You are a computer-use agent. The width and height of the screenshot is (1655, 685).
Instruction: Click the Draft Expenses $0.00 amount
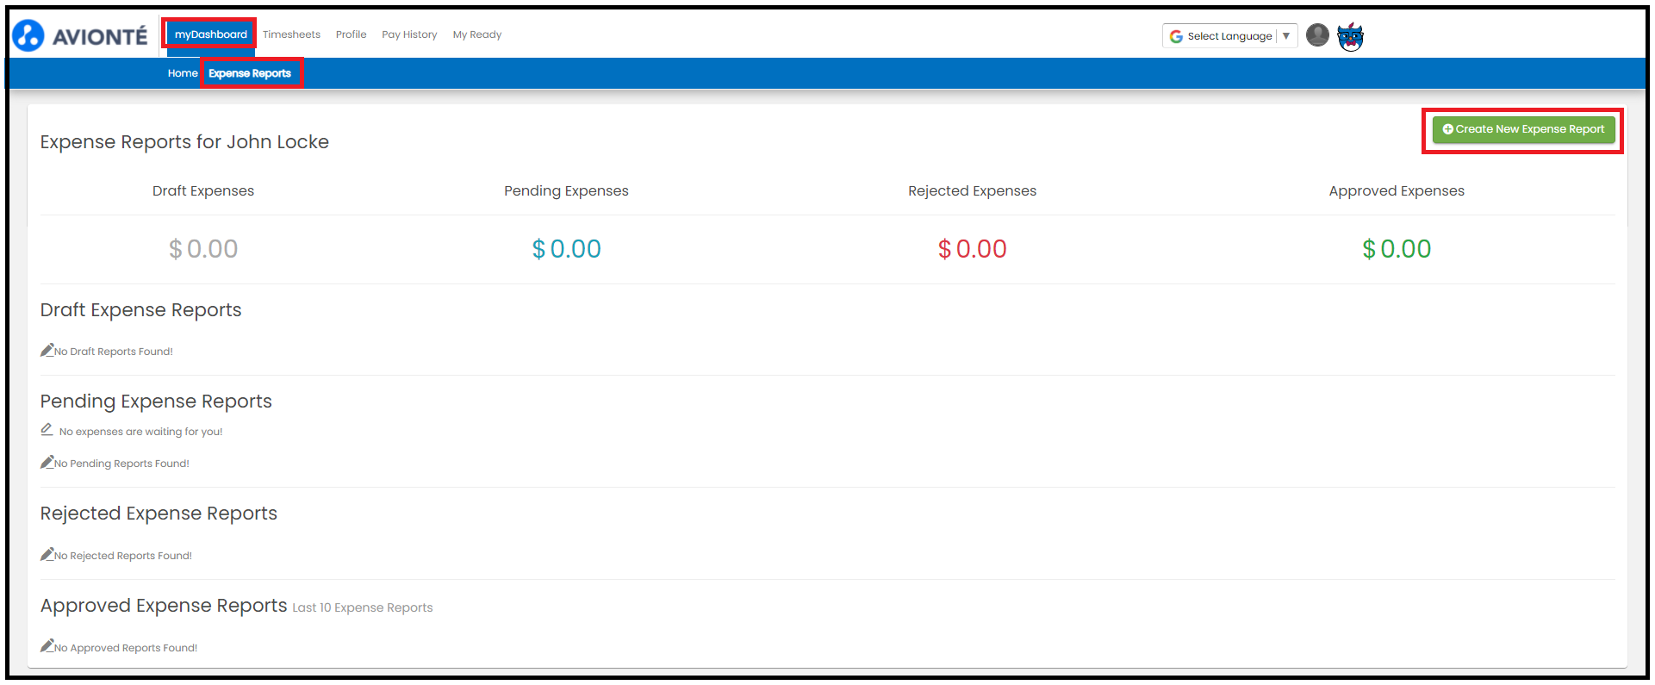tap(203, 249)
